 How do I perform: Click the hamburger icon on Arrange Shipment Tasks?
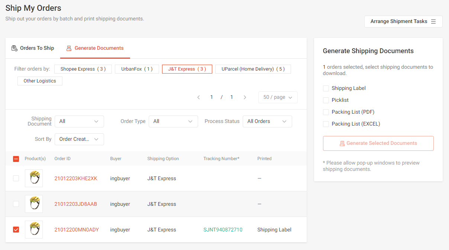[433, 21]
